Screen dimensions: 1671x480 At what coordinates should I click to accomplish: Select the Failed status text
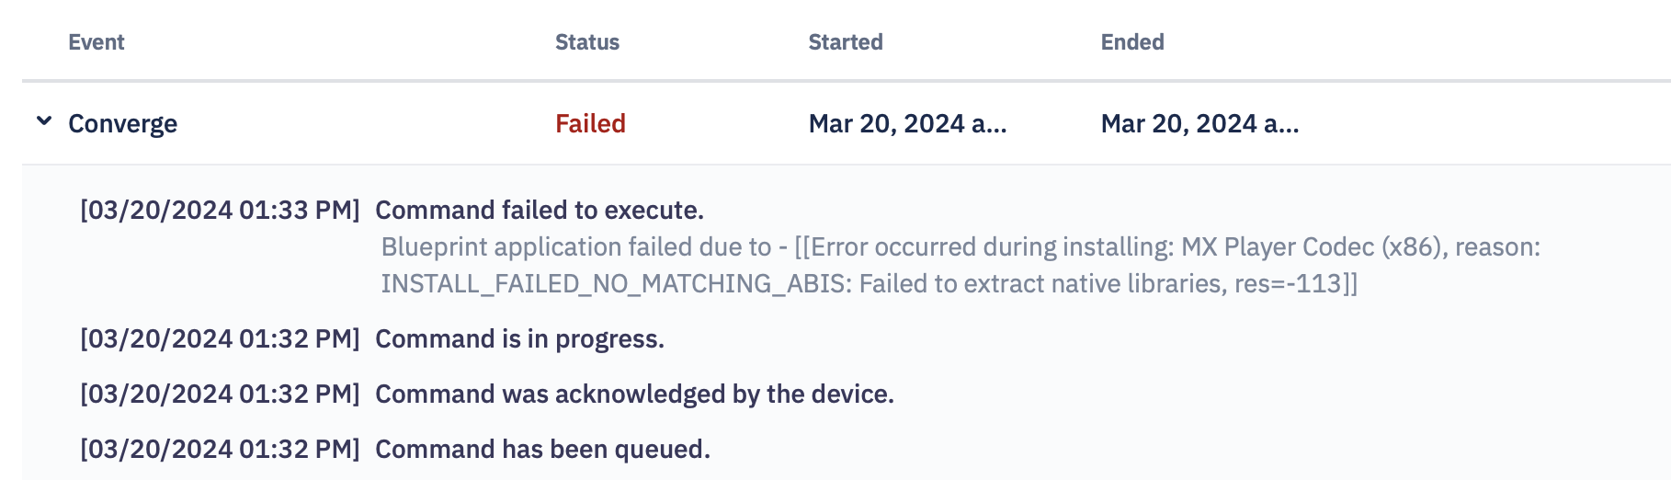(x=590, y=123)
